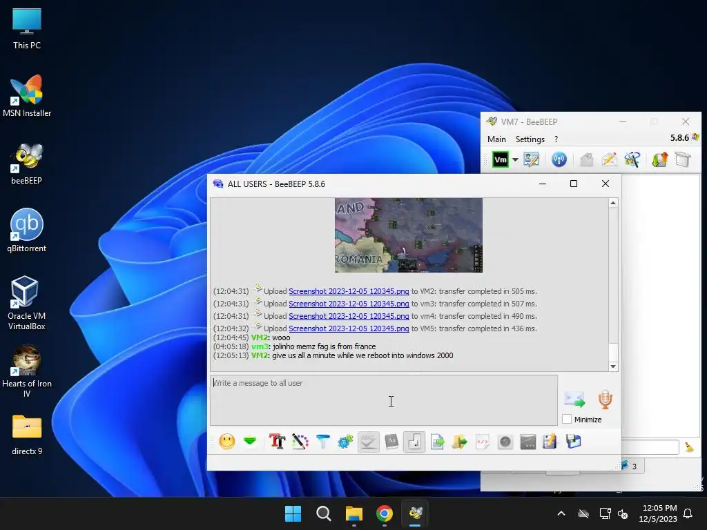The image size is (707, 530).
Task: Select the directx 9 folder
Action: 27,435
